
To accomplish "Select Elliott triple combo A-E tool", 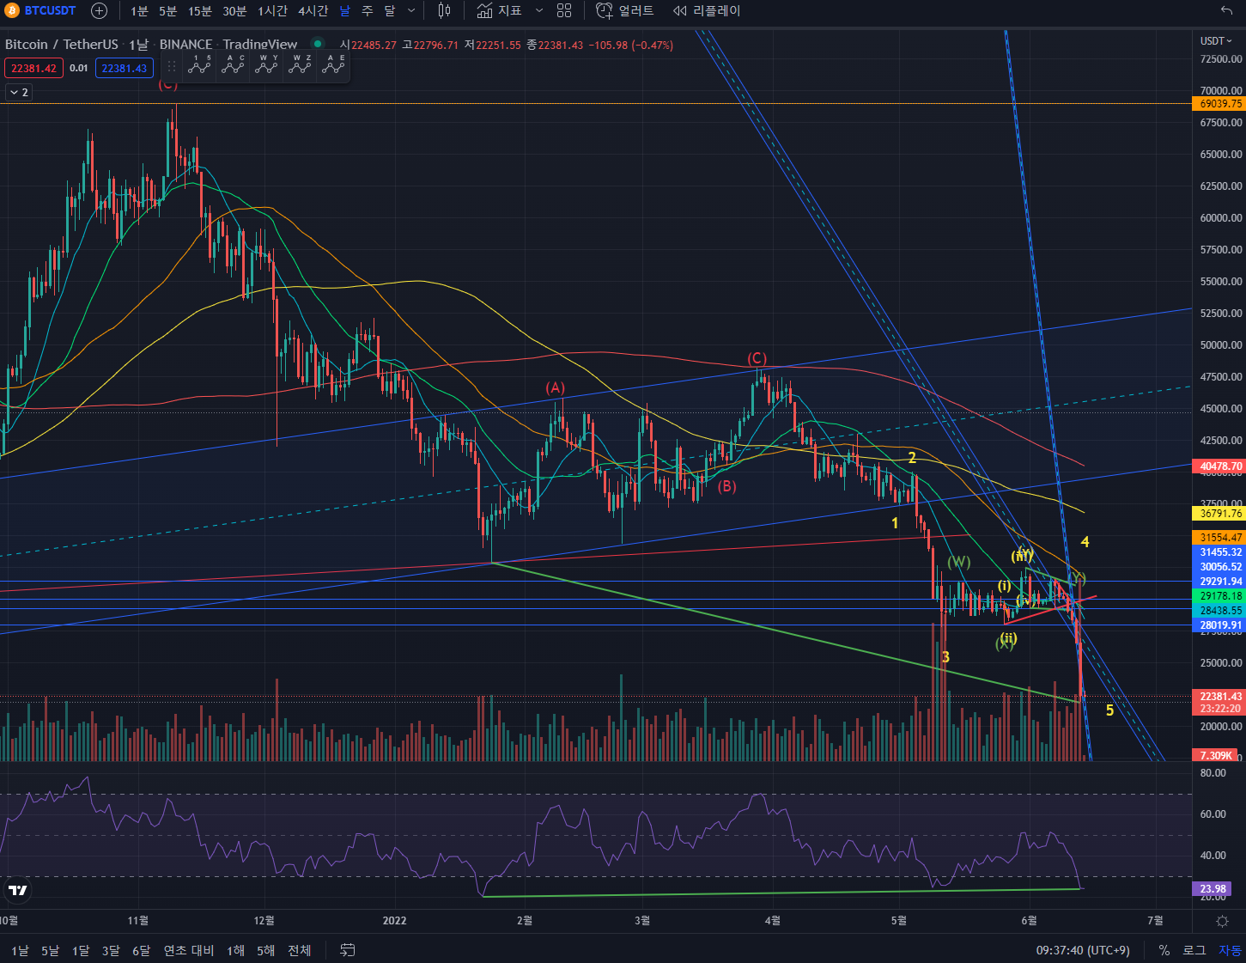I will [x=333, y=64].
